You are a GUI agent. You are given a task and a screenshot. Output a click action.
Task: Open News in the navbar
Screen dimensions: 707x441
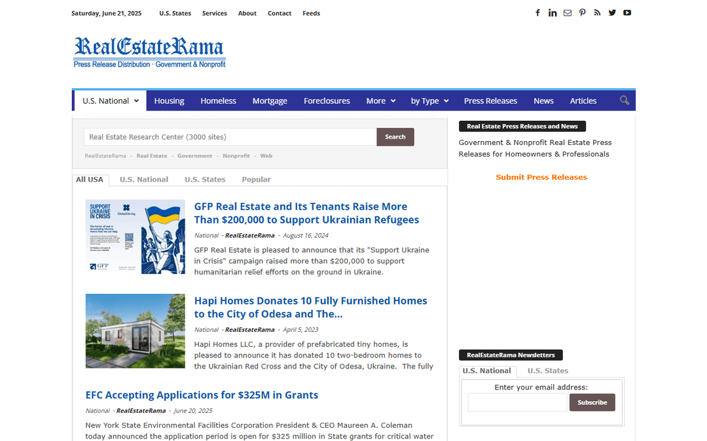pos(543,101)
